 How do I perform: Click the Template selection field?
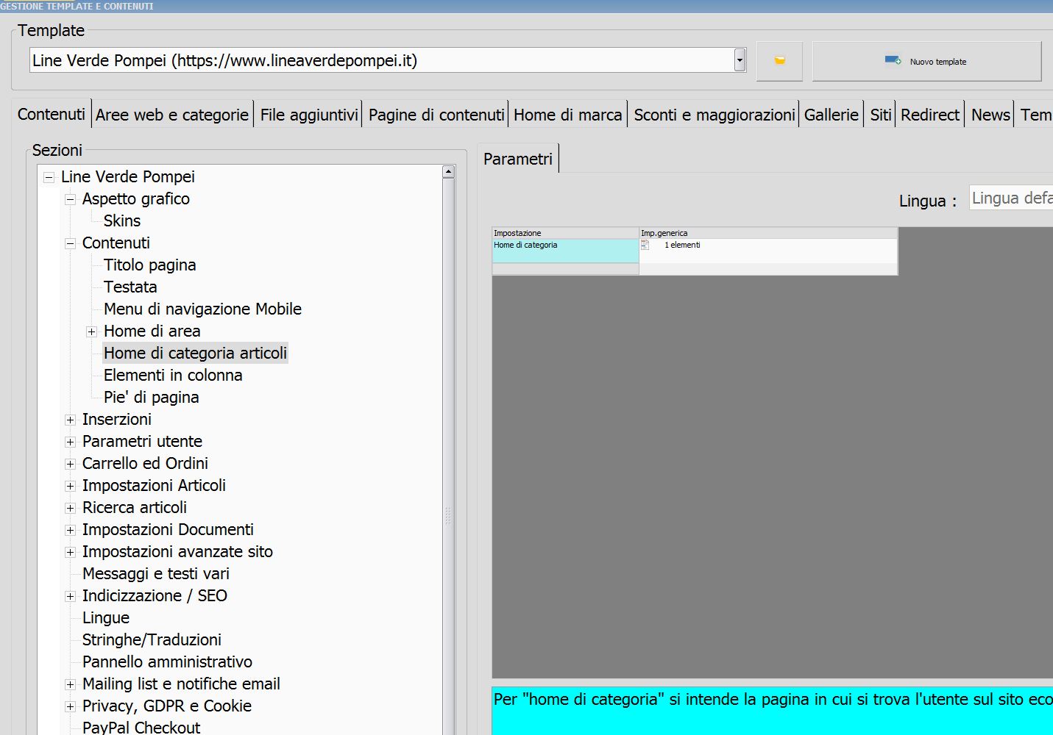(x=388, y=60)
